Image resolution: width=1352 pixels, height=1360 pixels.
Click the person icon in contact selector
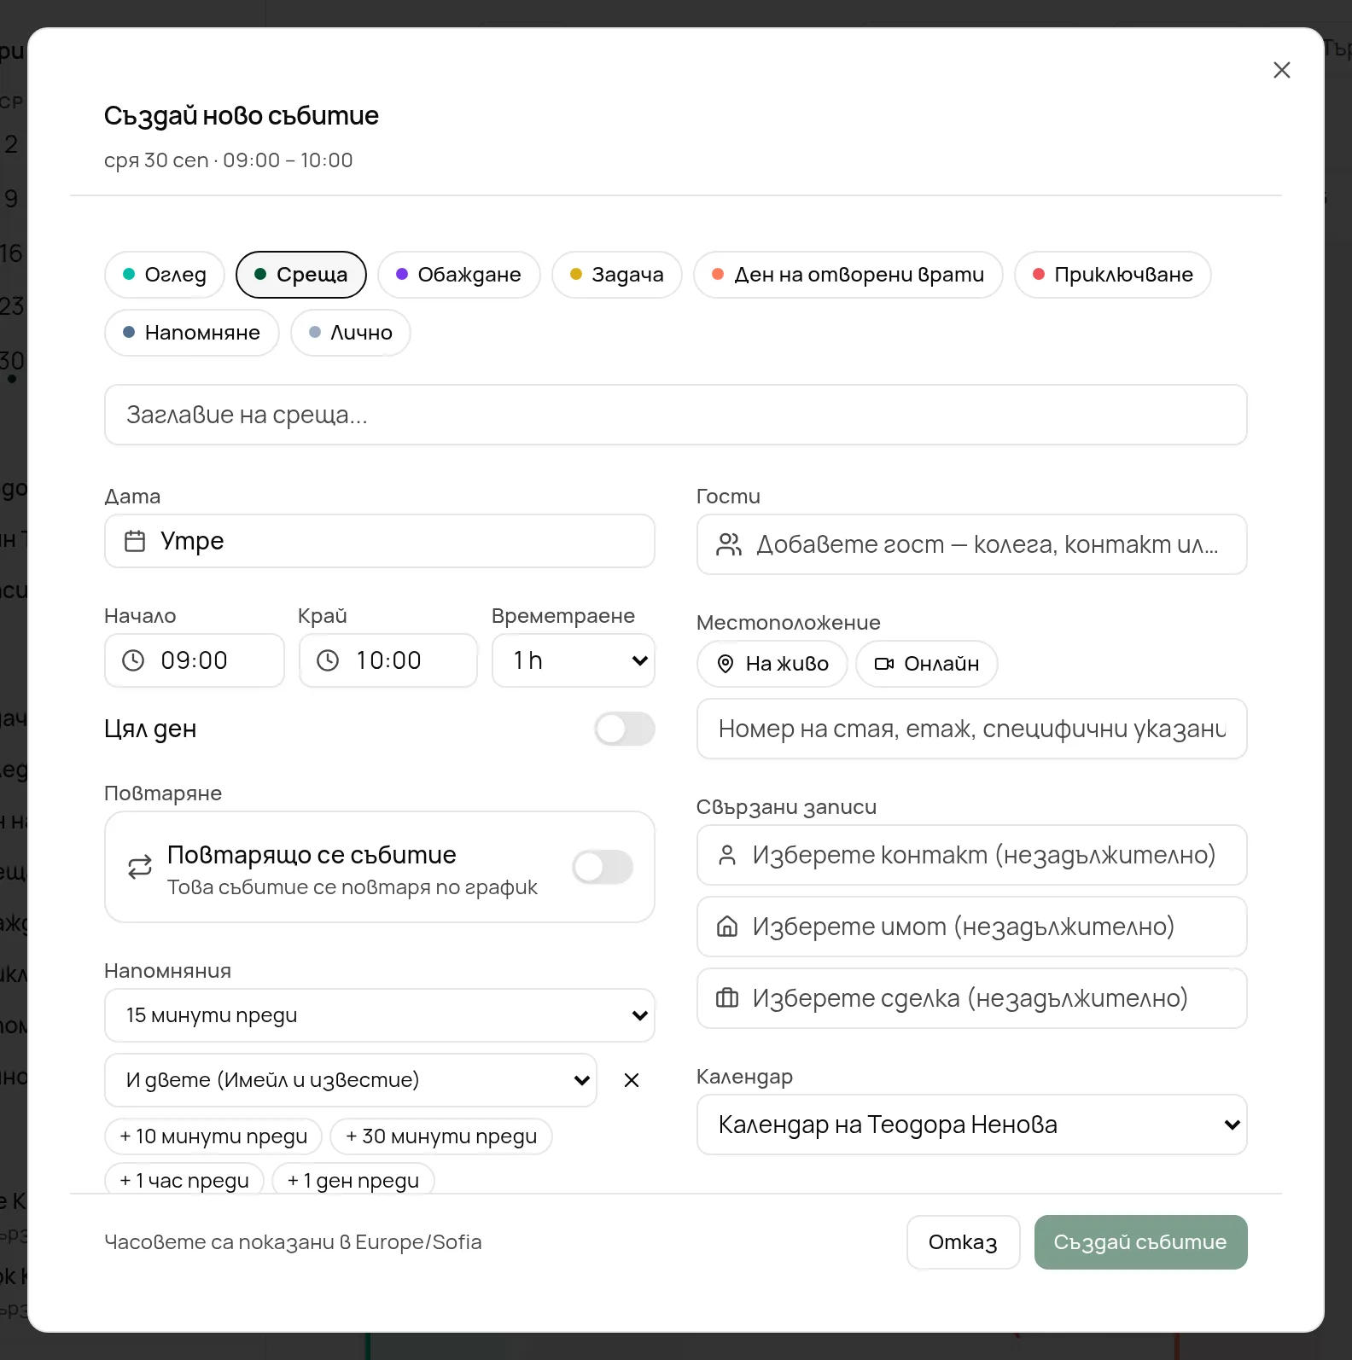[727, 855]
